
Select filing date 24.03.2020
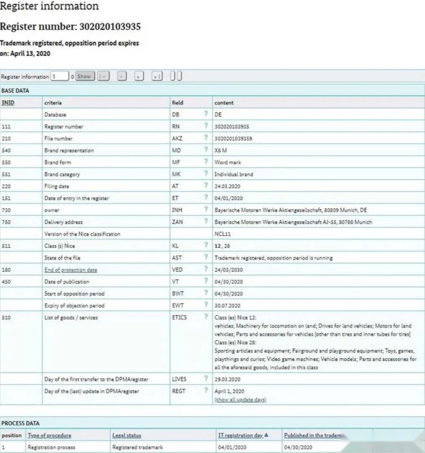[x=227, y=187]
